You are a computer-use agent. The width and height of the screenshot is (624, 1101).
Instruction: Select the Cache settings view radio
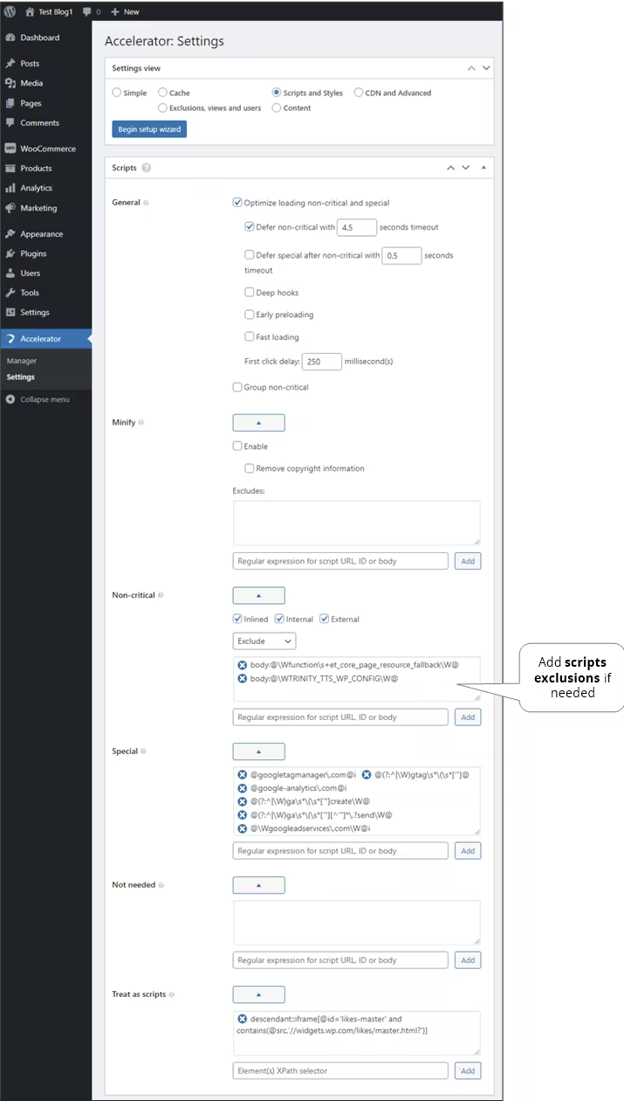tap(162, 93)
